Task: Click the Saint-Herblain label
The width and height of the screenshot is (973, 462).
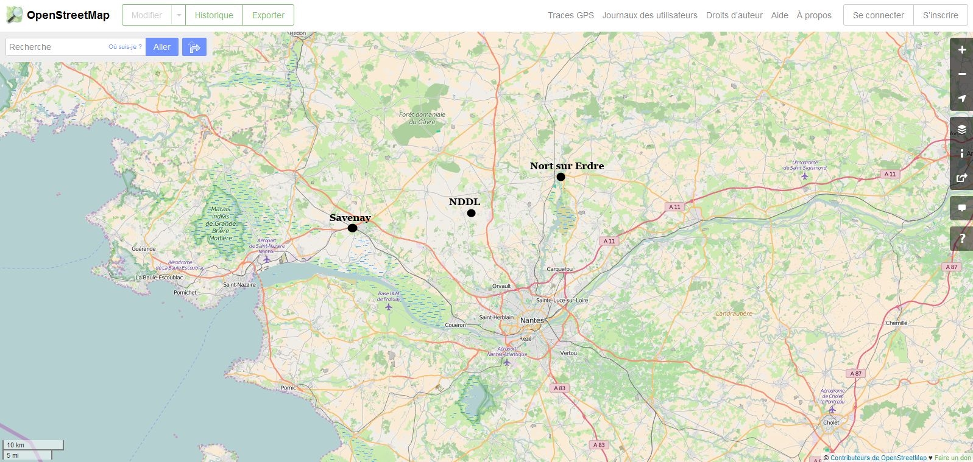Action: click(x=496, y=317)
